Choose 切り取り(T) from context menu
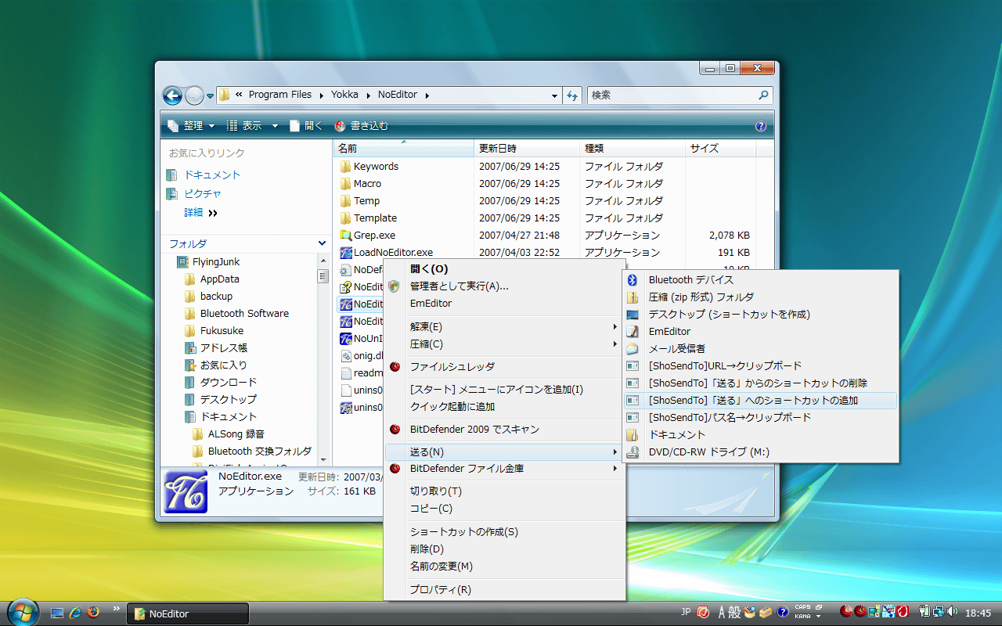This screenshot has height=626, width=1002. (503, 491)
